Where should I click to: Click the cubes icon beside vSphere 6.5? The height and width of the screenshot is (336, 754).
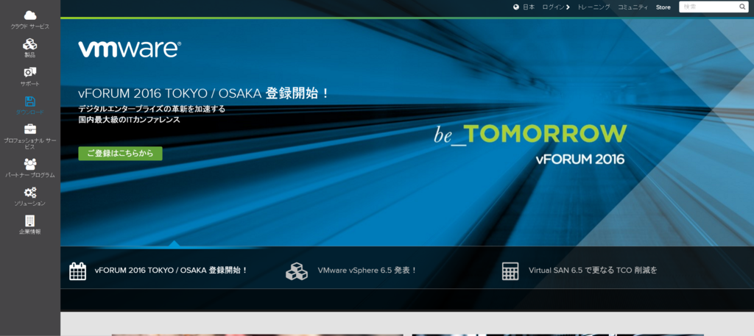coord(297,271)
